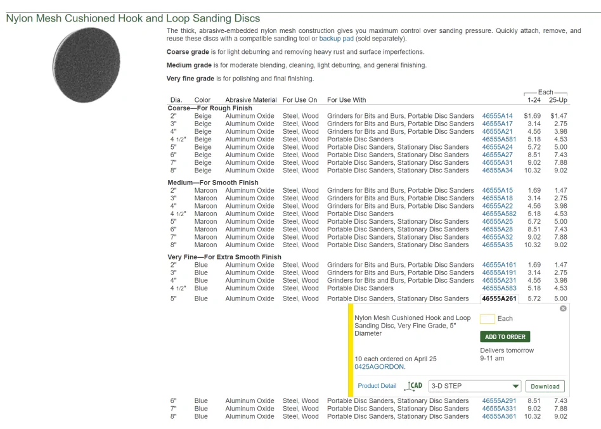This screenshot has width=601, height=429.
Task: Select part number 46555A191
Action: point(499,272)
